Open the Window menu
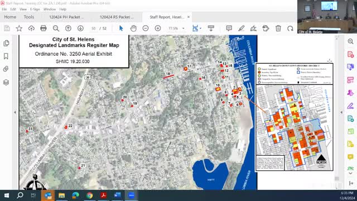This screenshot has height=201, width=357. point(50,9)
